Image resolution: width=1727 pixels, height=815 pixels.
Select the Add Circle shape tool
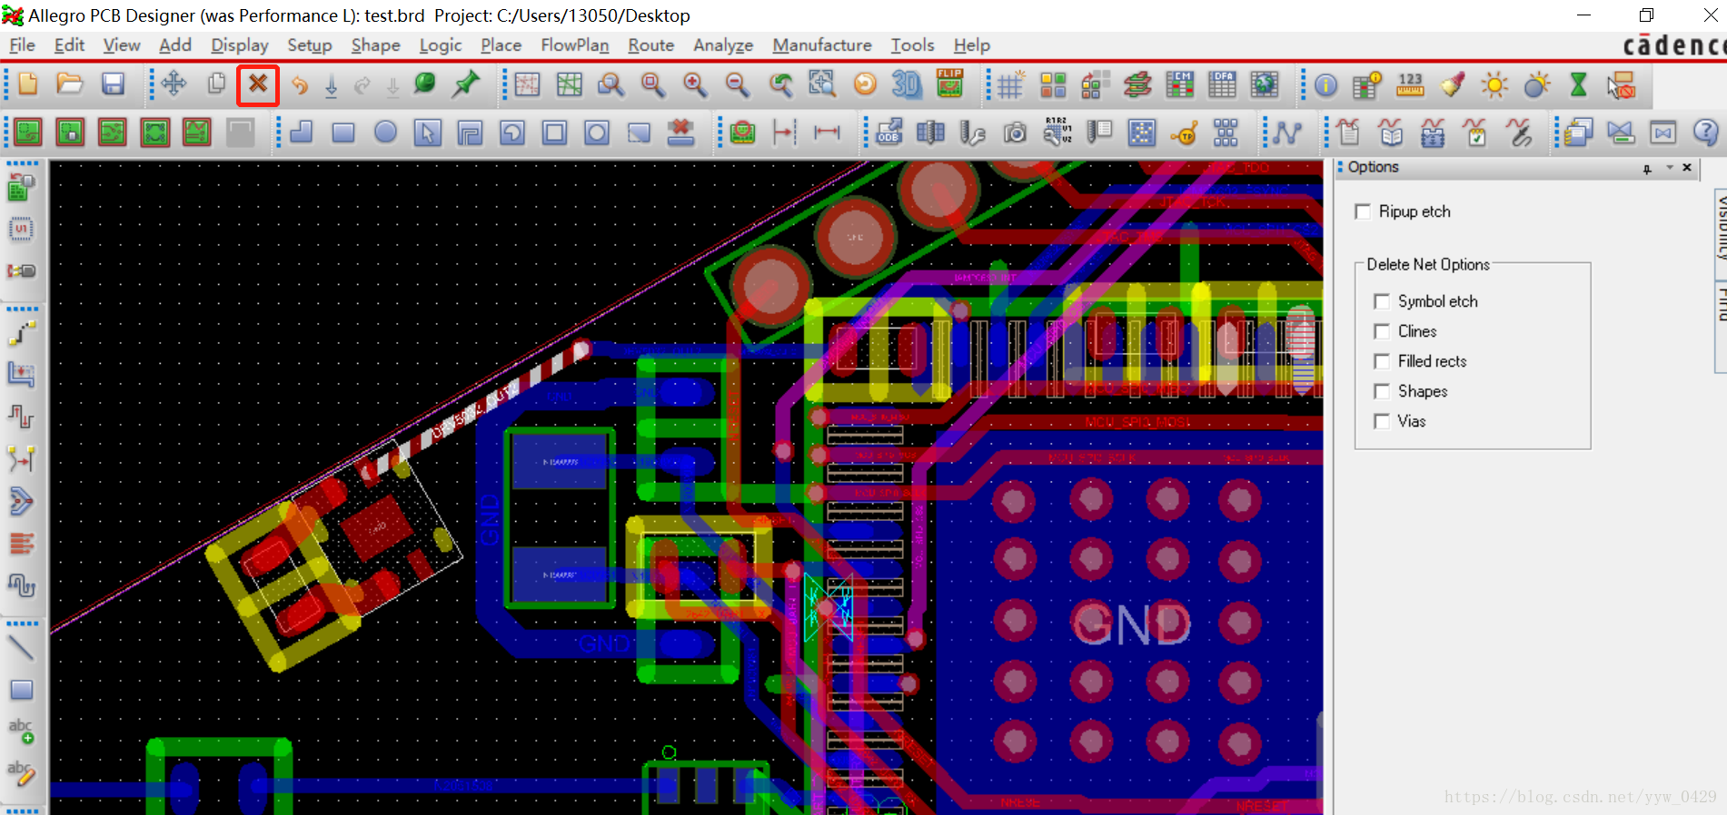(x=385, y=133)
